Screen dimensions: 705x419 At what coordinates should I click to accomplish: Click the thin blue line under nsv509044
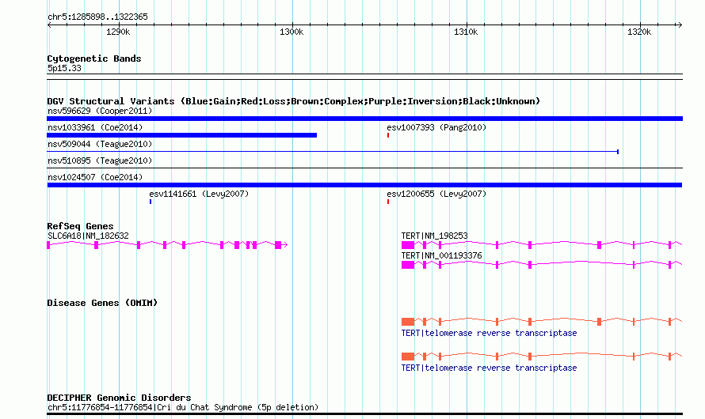(333, 152)
